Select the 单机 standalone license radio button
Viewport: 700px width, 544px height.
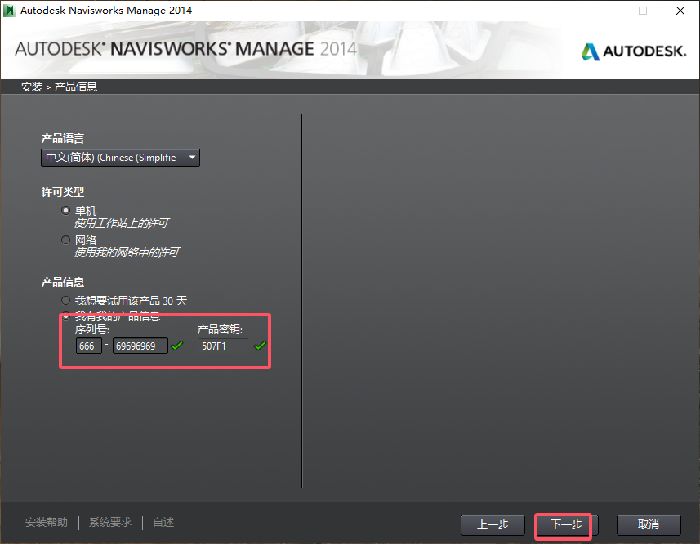[x=65, y=210]
